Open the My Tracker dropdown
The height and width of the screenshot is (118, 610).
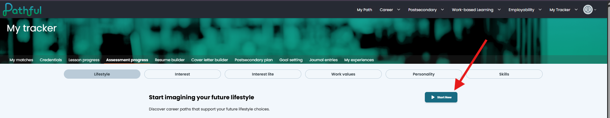coord(563,10)
